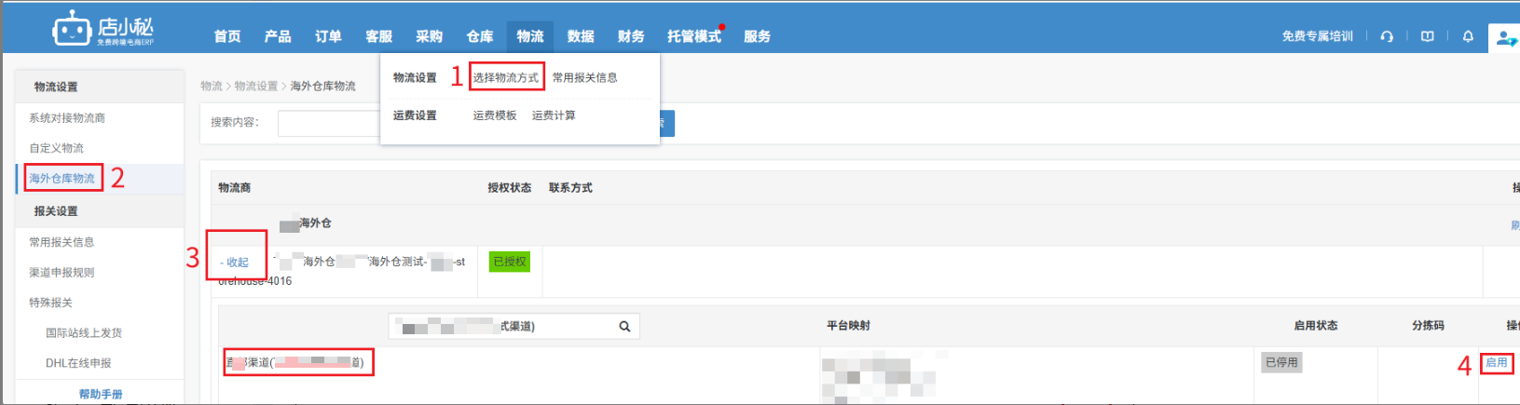Select 选择物流方式 in the dropdown

[x=505, y=77]
